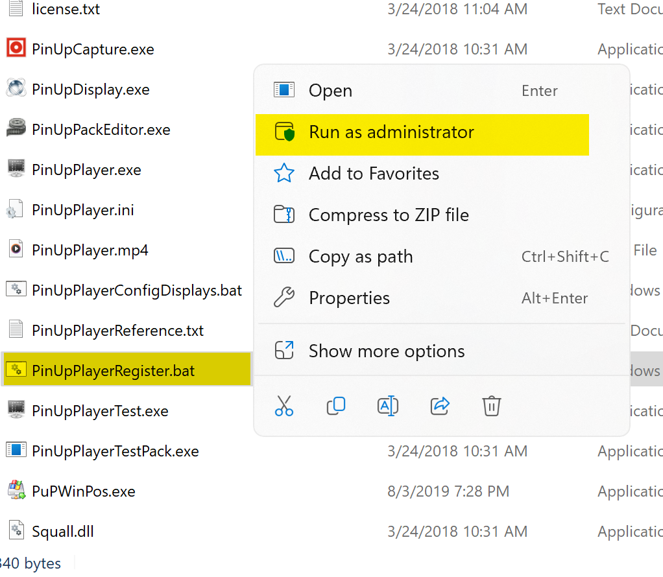Click the Copy icon in context menu
This screenshot has height=577, width=663.
(336, 406)
